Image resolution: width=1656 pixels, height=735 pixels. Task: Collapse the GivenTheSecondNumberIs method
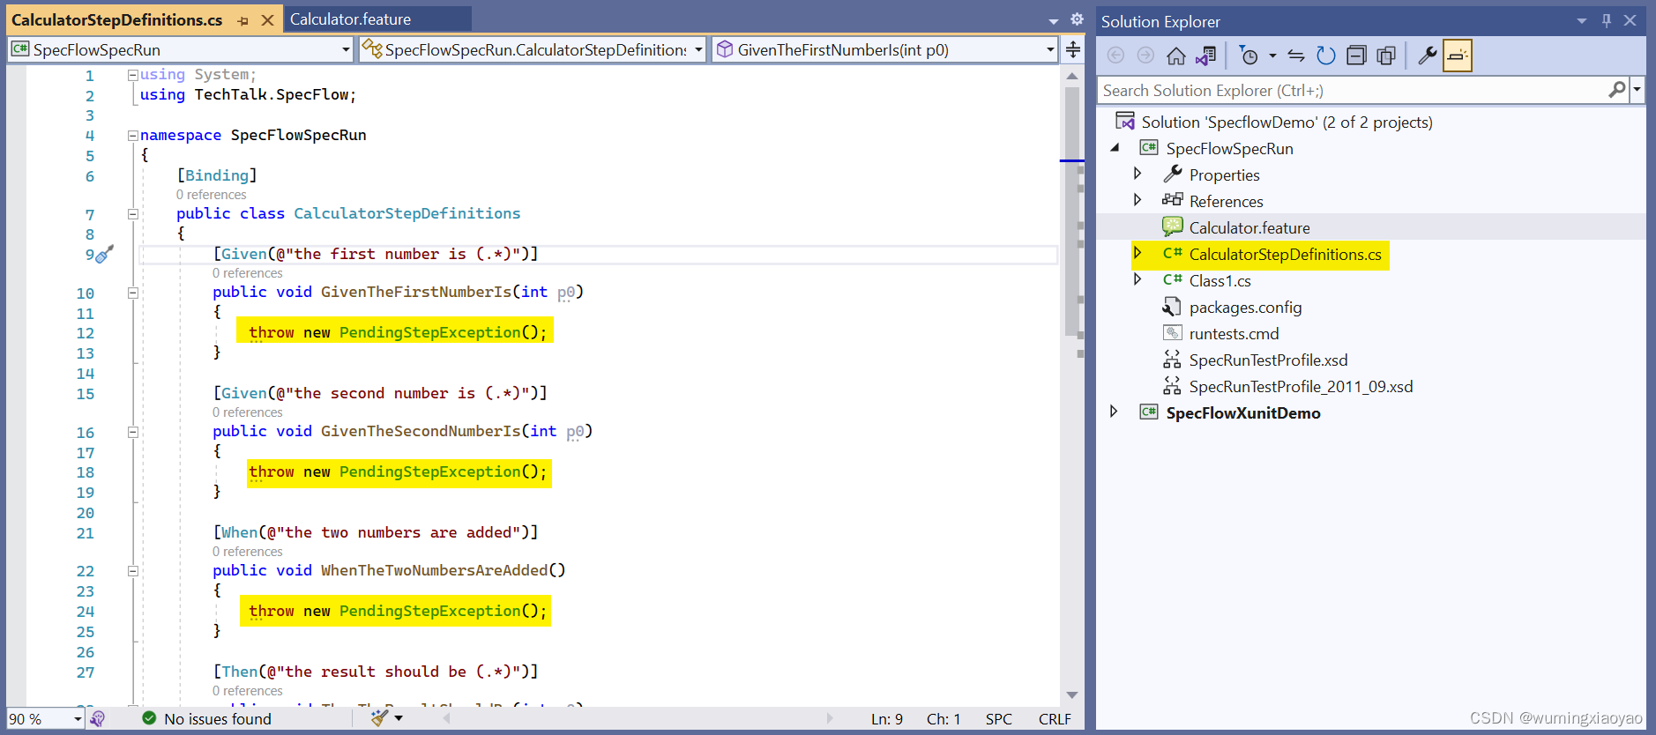(x=132, y=432)
